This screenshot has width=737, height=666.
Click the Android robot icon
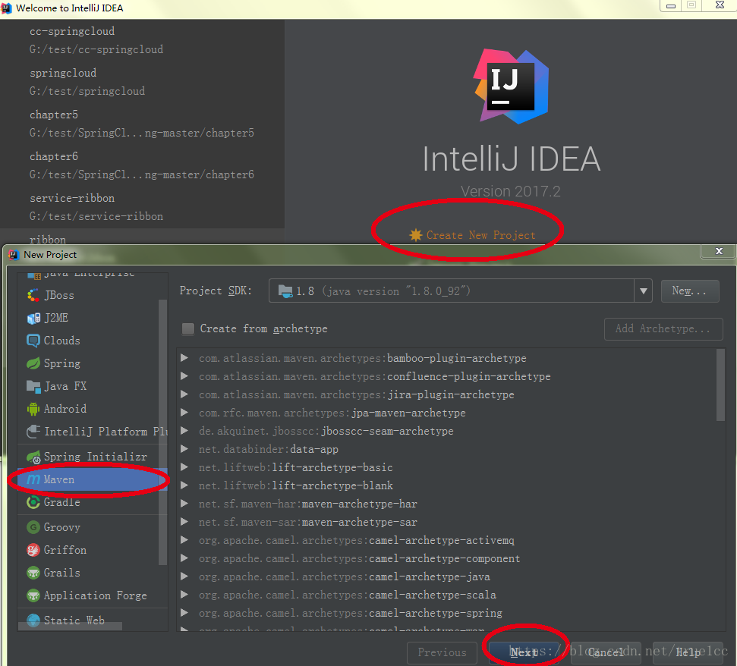(33, 409)
